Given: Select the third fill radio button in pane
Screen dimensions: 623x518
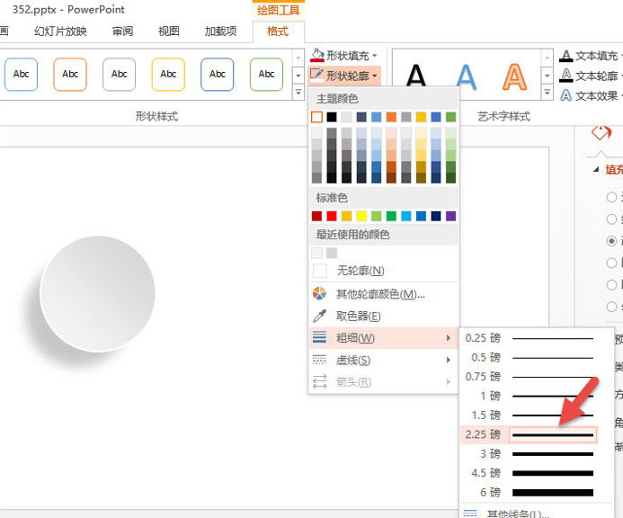Looking at the screenshot, I should click(x=612, y=241).
